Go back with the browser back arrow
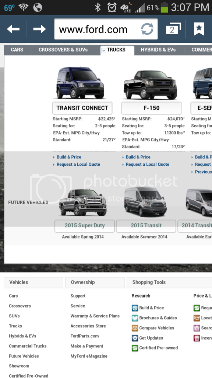The image size is (212, 378). click(x=13, y=29)
